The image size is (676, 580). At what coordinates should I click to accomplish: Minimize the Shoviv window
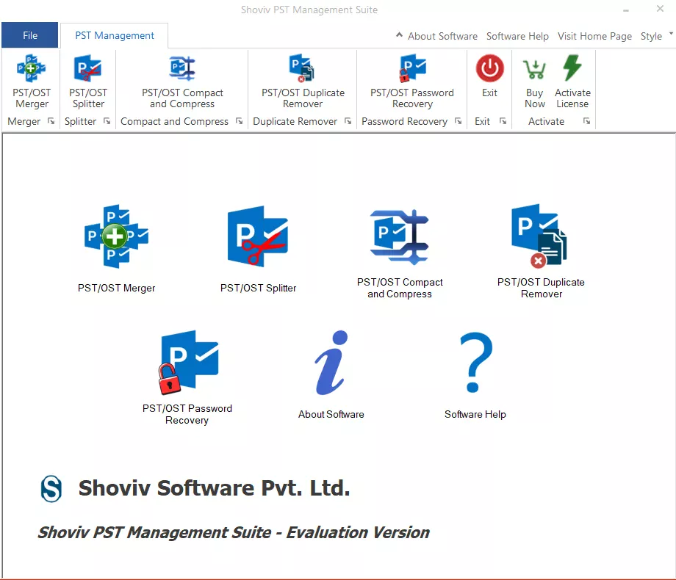point(626,10)
